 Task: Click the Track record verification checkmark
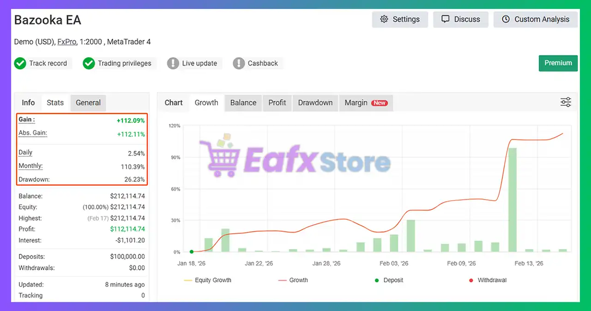pyautogui.click(x=20, y=63)
